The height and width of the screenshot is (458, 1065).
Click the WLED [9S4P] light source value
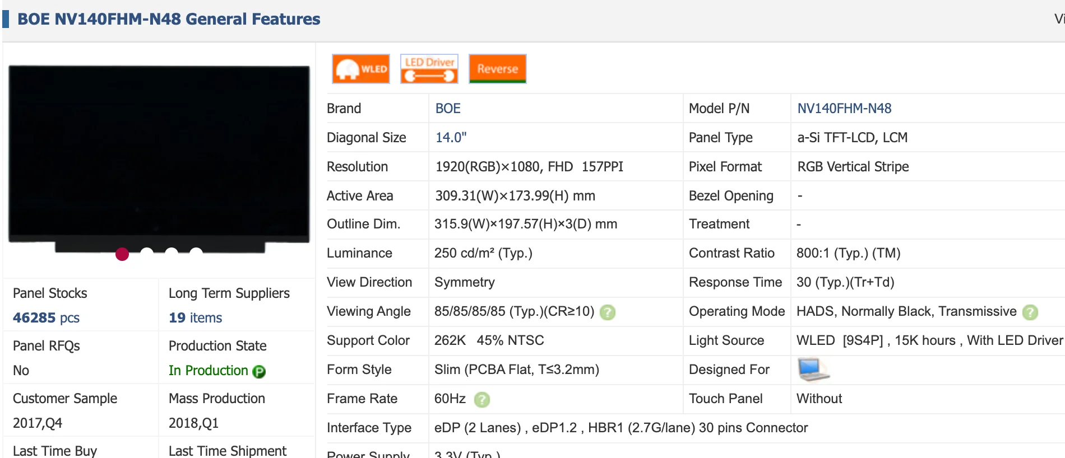click(x=930, y=340)
